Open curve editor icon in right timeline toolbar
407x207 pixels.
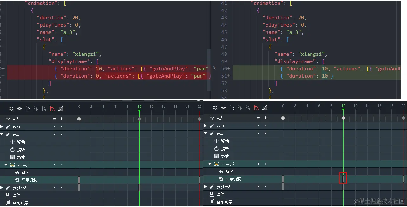[265, 108]
